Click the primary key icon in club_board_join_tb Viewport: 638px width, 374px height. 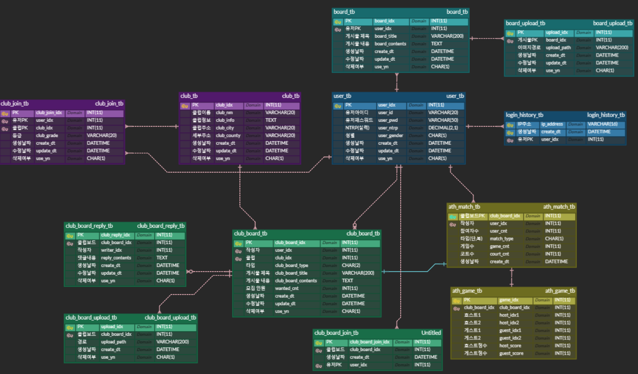coord(318,343)
